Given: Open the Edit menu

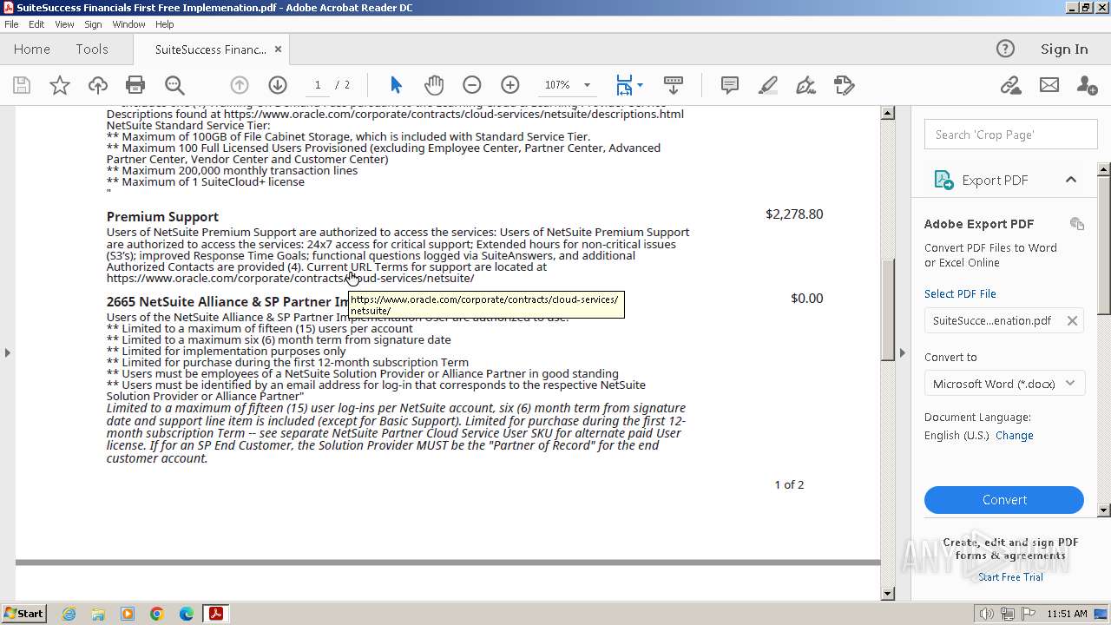Looking at the screenshot, I should coord(36,24).
